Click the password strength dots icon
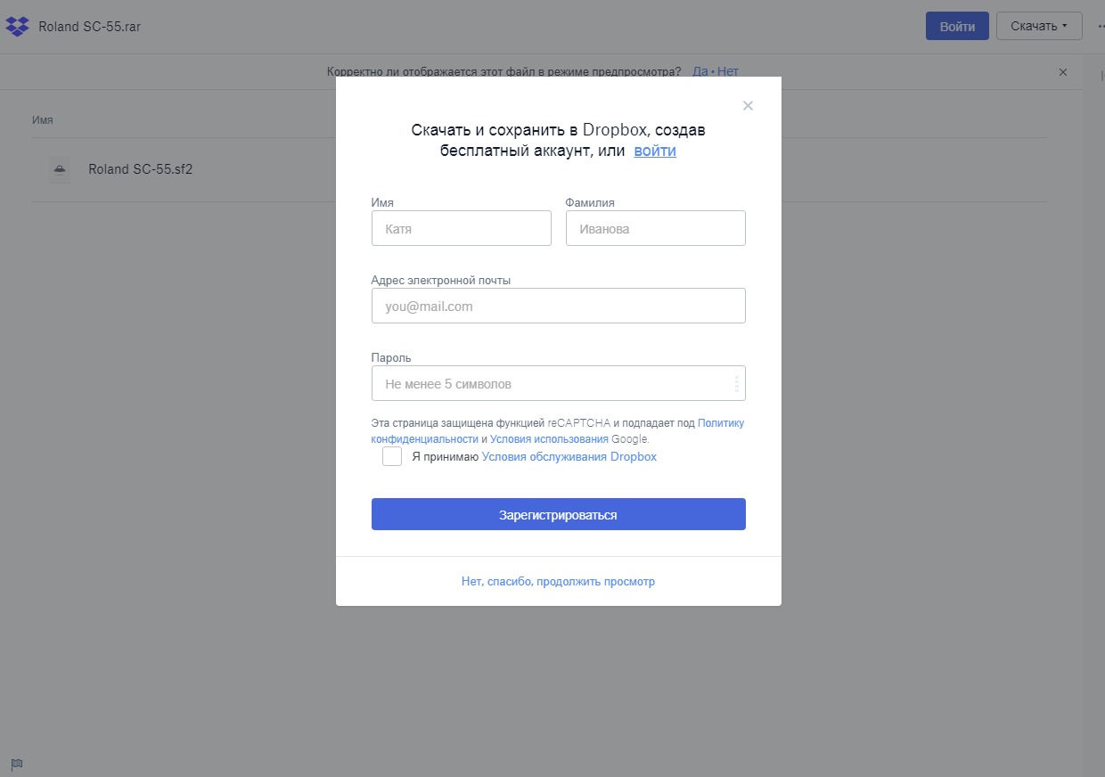The image size is (1105, 777). [736, 384]
